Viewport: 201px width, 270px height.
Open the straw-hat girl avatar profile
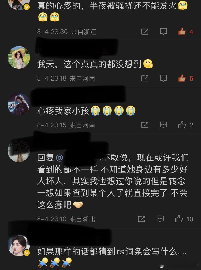pos(19,57)
